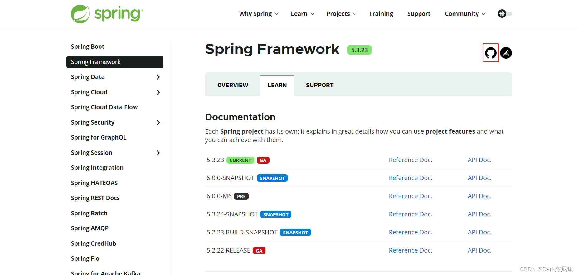Open Spring Cloud Data Flow
The image size is (578, 275).
coord(104,107)
